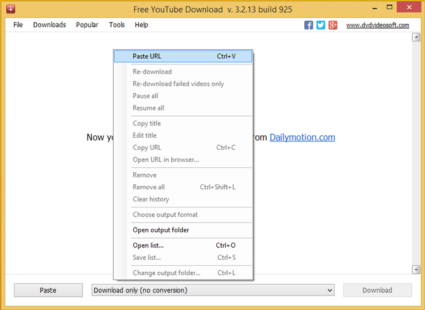Screen dimensions: 425x310
Task: Open the Tools menu
Action: [x=117, y=25]
